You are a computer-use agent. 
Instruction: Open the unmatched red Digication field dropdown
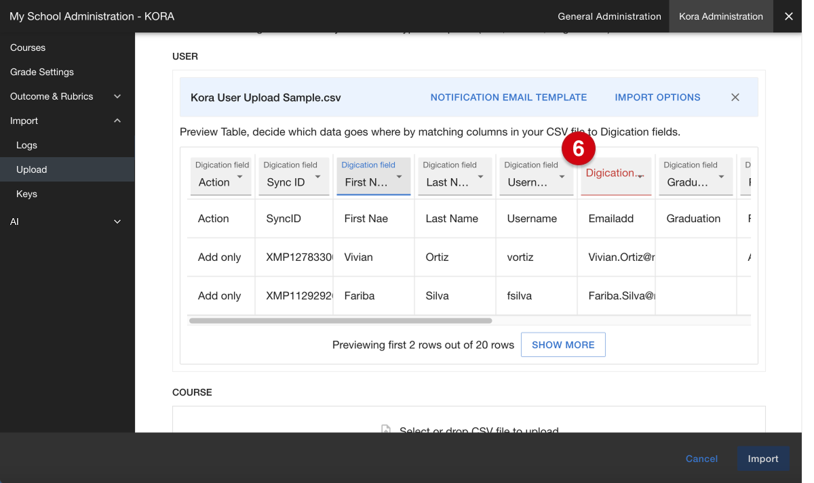point(616,177)
